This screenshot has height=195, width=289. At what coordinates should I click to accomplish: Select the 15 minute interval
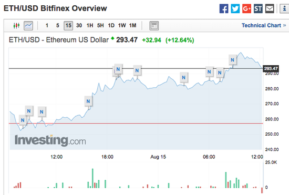68,26
